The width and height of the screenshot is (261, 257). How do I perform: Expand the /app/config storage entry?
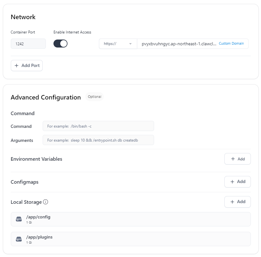click(130, 219)
